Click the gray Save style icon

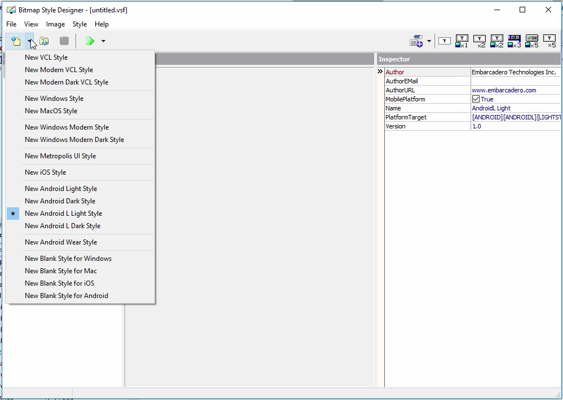click(64, 41)
